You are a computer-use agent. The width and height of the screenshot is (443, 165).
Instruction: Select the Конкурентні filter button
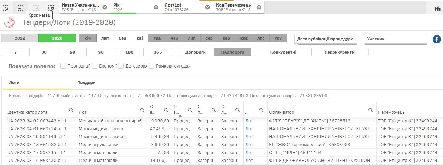(x=283, y=52)
